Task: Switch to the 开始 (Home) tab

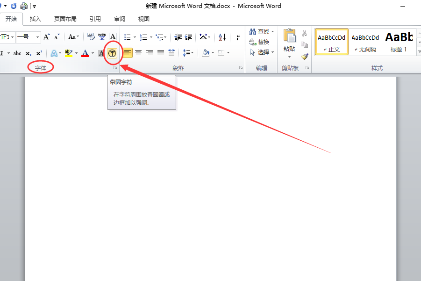Action: click(x=11, y=19)
